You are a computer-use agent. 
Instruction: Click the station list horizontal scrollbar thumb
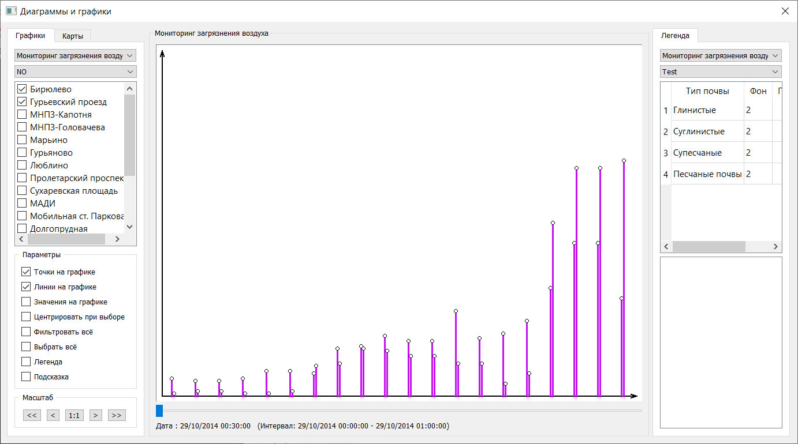pyautogui.click(x=66, y=239)
